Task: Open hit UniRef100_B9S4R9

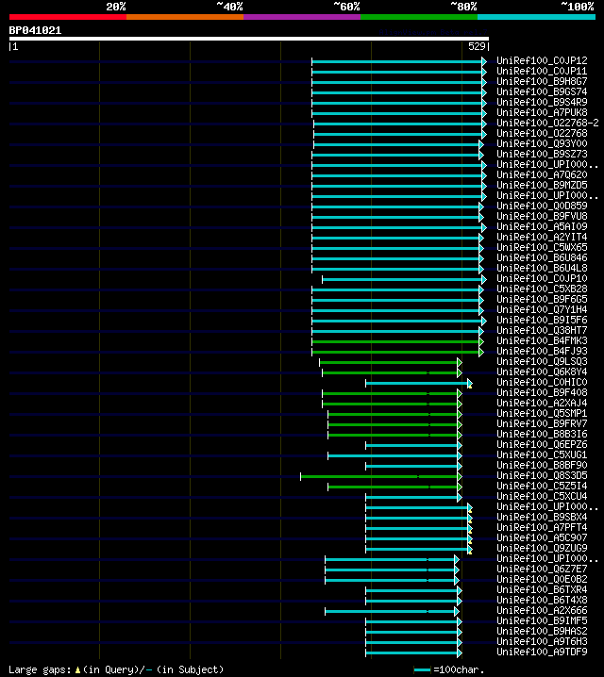Action: tap(542, 103)
